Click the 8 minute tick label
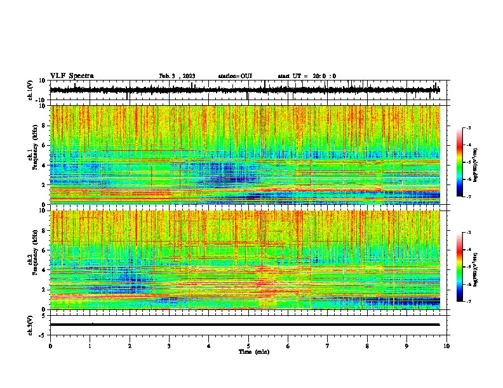Image resolution: width=503 pixels, height=388 pixels. (367, 346)
